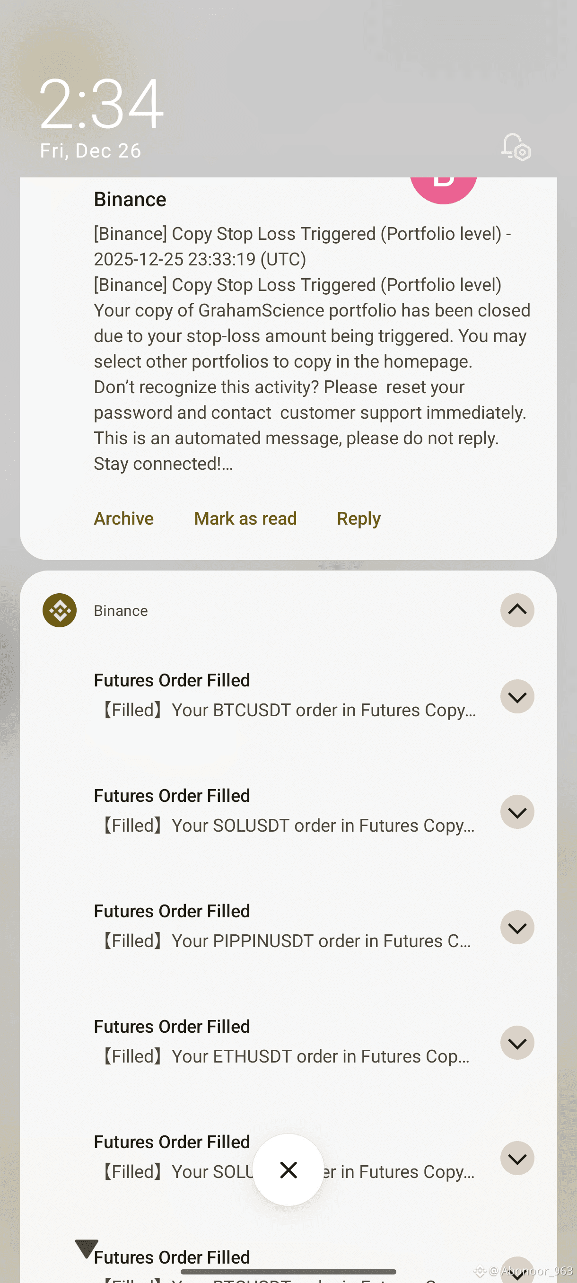The width and height of the screenshot is (577, 1283).
Task: Reply to the Binance email
Action: pyautogui.click(x=358, y=518)
